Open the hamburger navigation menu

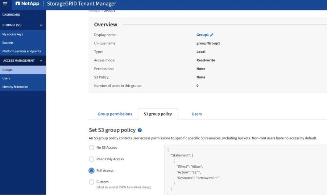point(5,4)
